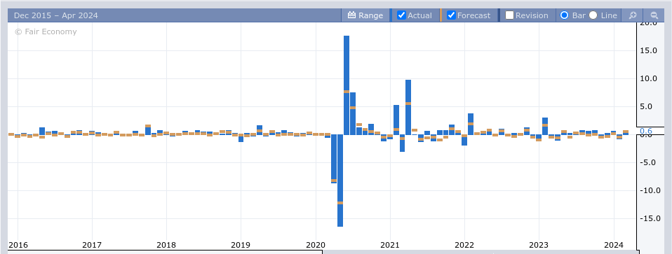Uncheck the Forecast series checkbox
672x254 pixels.
pyautogui.click(x=451, y=15)
